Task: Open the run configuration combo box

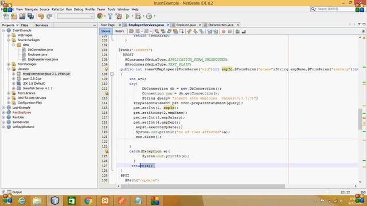Action: [x=76, y=17]
